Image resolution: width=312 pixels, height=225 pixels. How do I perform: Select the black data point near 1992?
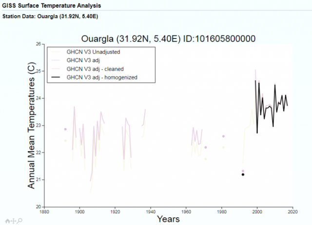pyautogui.click(x=243, y=174)
